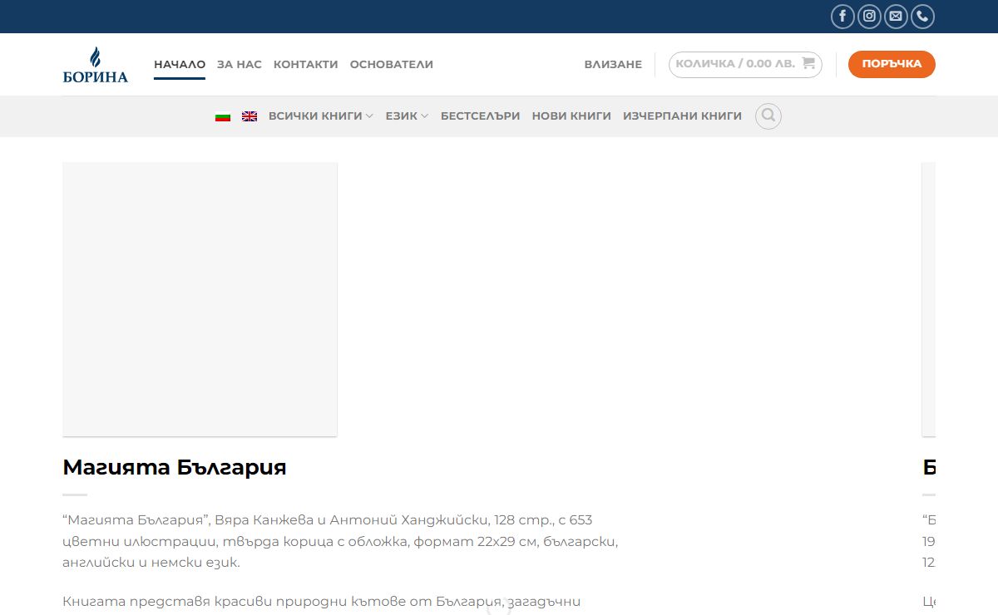Open the Instagram social icon
This screenshot has width=998, height=615.
pos(869,17)
